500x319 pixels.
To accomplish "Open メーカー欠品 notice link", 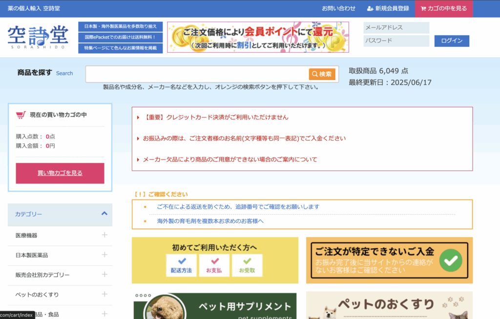I will click(230, 159).
